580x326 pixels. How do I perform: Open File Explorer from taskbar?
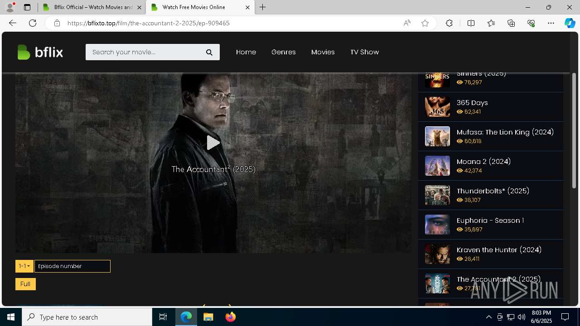pyautogui.click(x=208, y=317)
